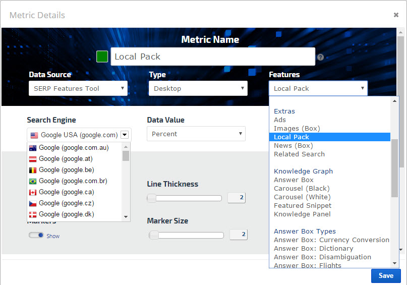Click the Line Thickness slider handle

152,198
